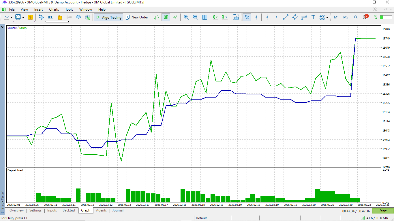Take a screenshot with the camera icon
394x221 pixels.
(x=236, y=17)
